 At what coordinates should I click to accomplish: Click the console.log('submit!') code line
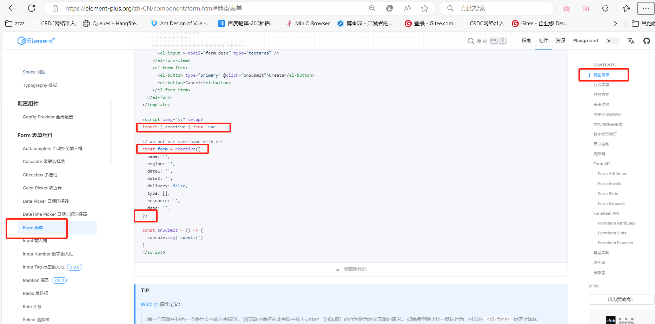175,238
